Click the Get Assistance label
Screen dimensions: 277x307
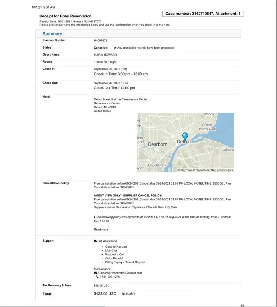(x=107, y=241)
